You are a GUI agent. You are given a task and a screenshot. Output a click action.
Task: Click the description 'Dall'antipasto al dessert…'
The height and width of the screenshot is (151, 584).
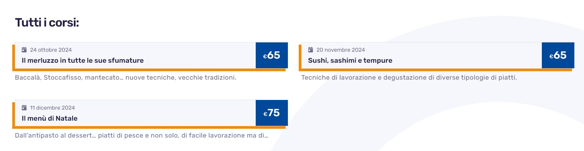(x=141, y=135)
